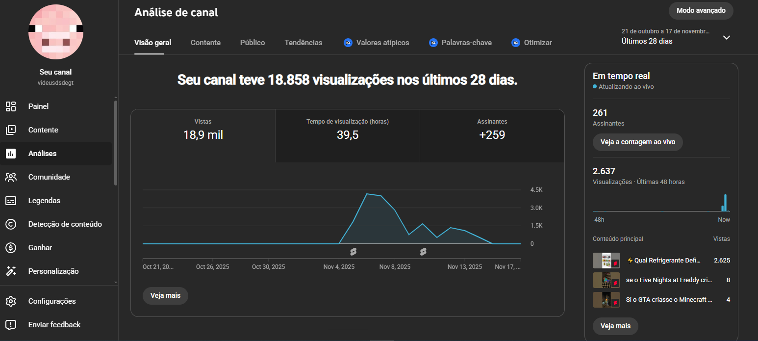Click the Atualizando ao vivo status text
Viewport: 758px width, 341px height.
coord(626,87)
